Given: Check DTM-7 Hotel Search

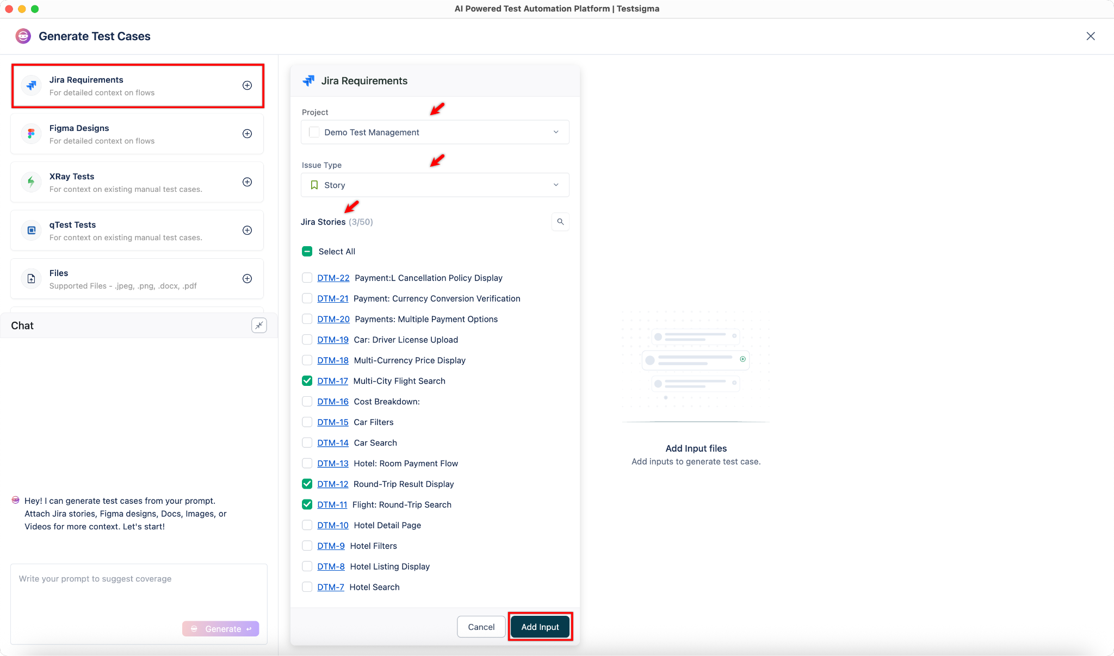Looking at the screenshot, I should click(x=307, y=588).
